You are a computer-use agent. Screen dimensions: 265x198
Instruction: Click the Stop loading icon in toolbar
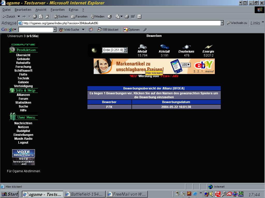tap(35, 16)
